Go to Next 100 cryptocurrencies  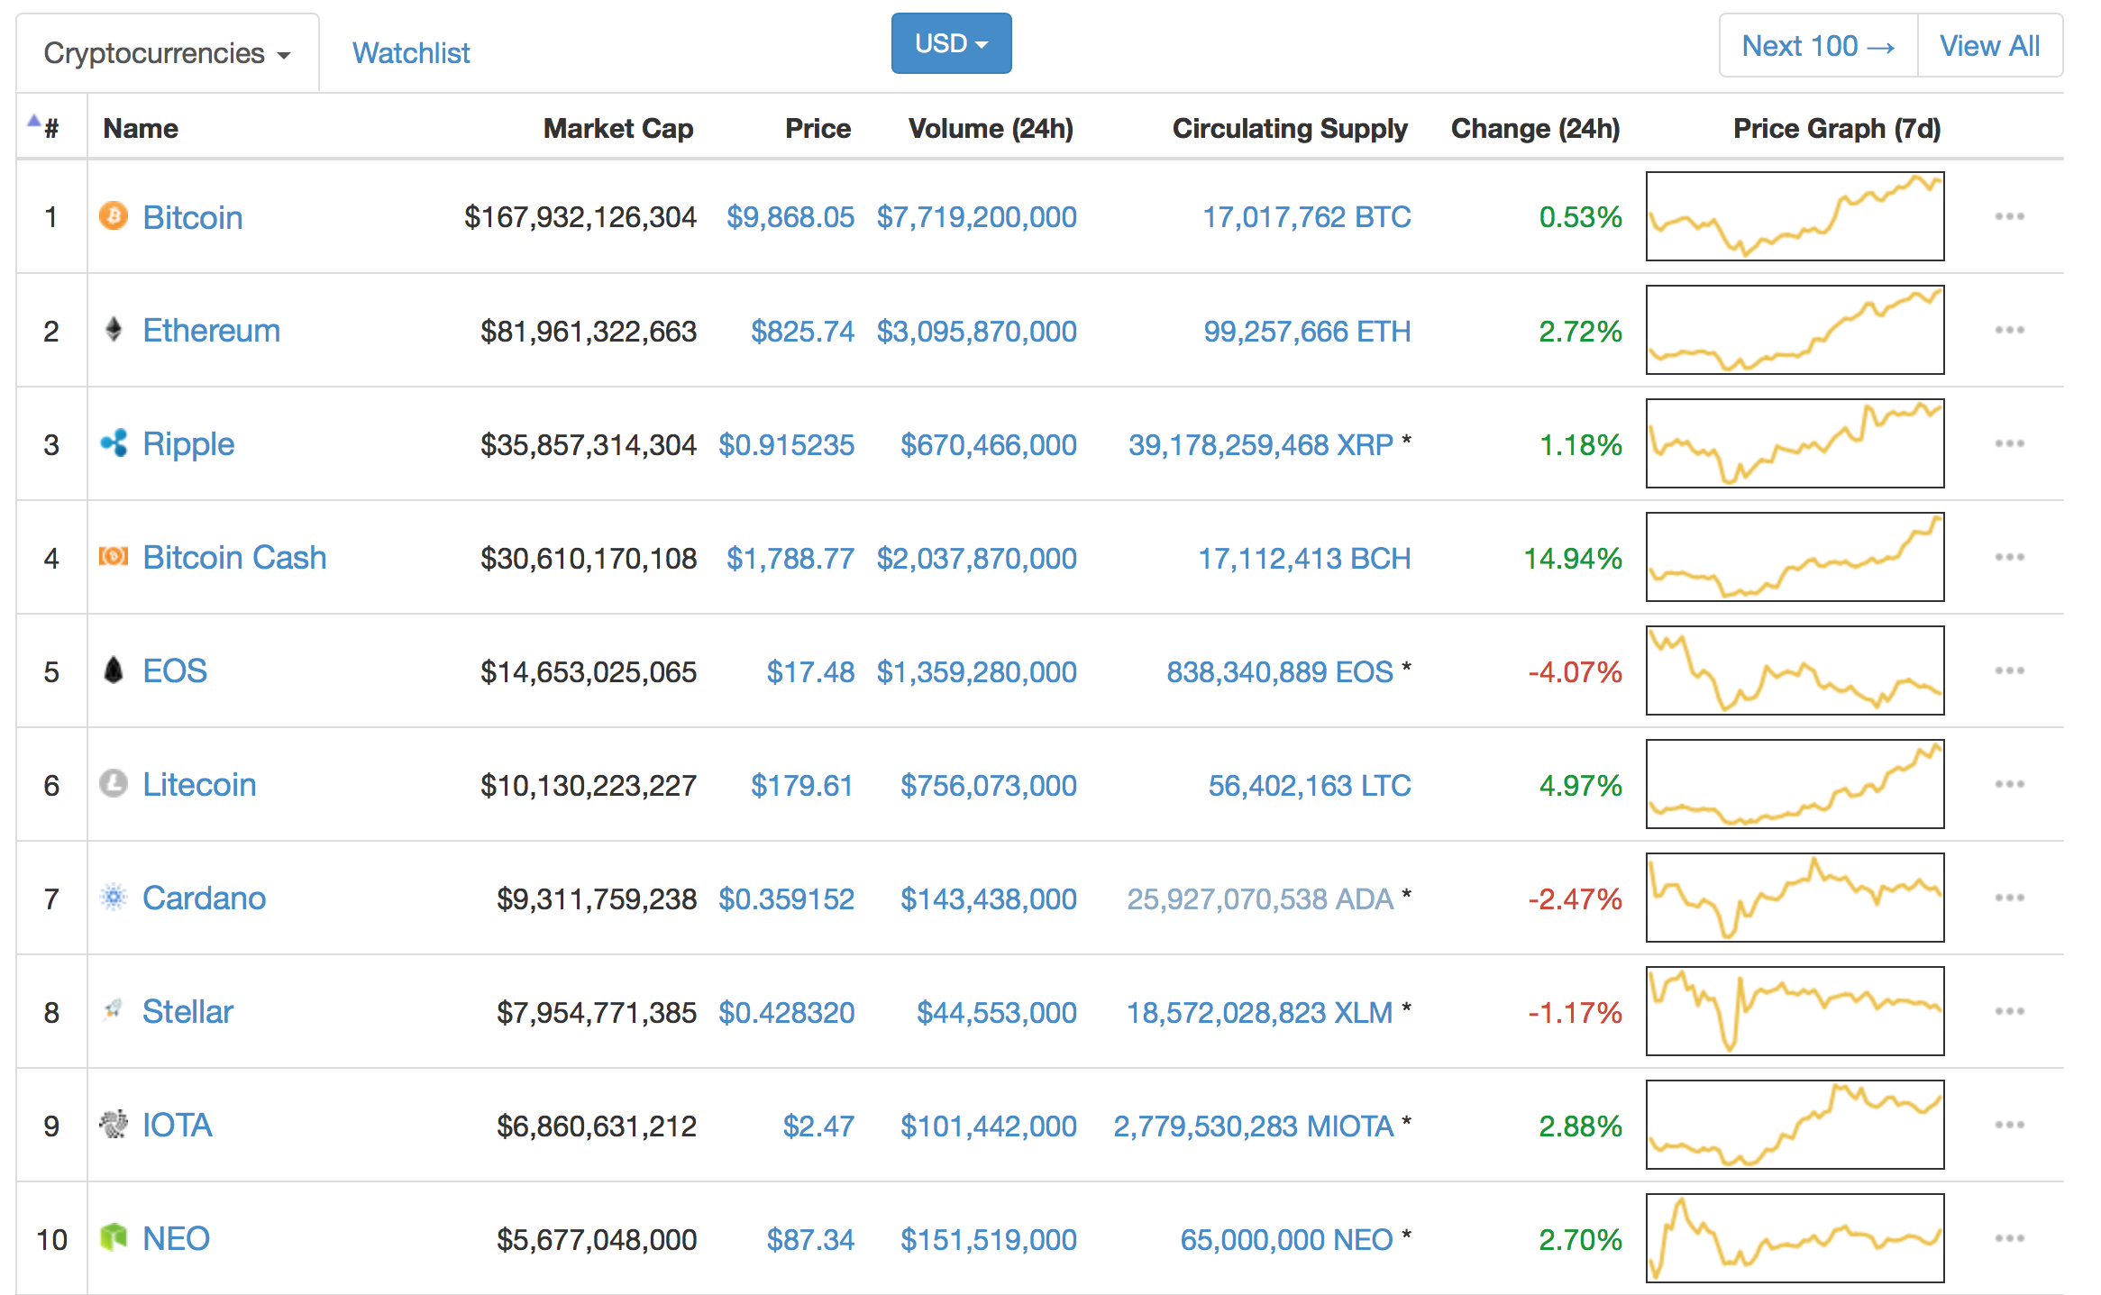click(x=1817, y=46)
